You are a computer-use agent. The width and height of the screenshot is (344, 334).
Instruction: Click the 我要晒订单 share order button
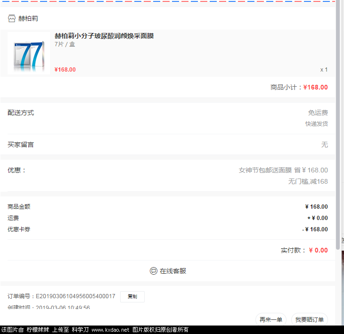pos(310,320)
